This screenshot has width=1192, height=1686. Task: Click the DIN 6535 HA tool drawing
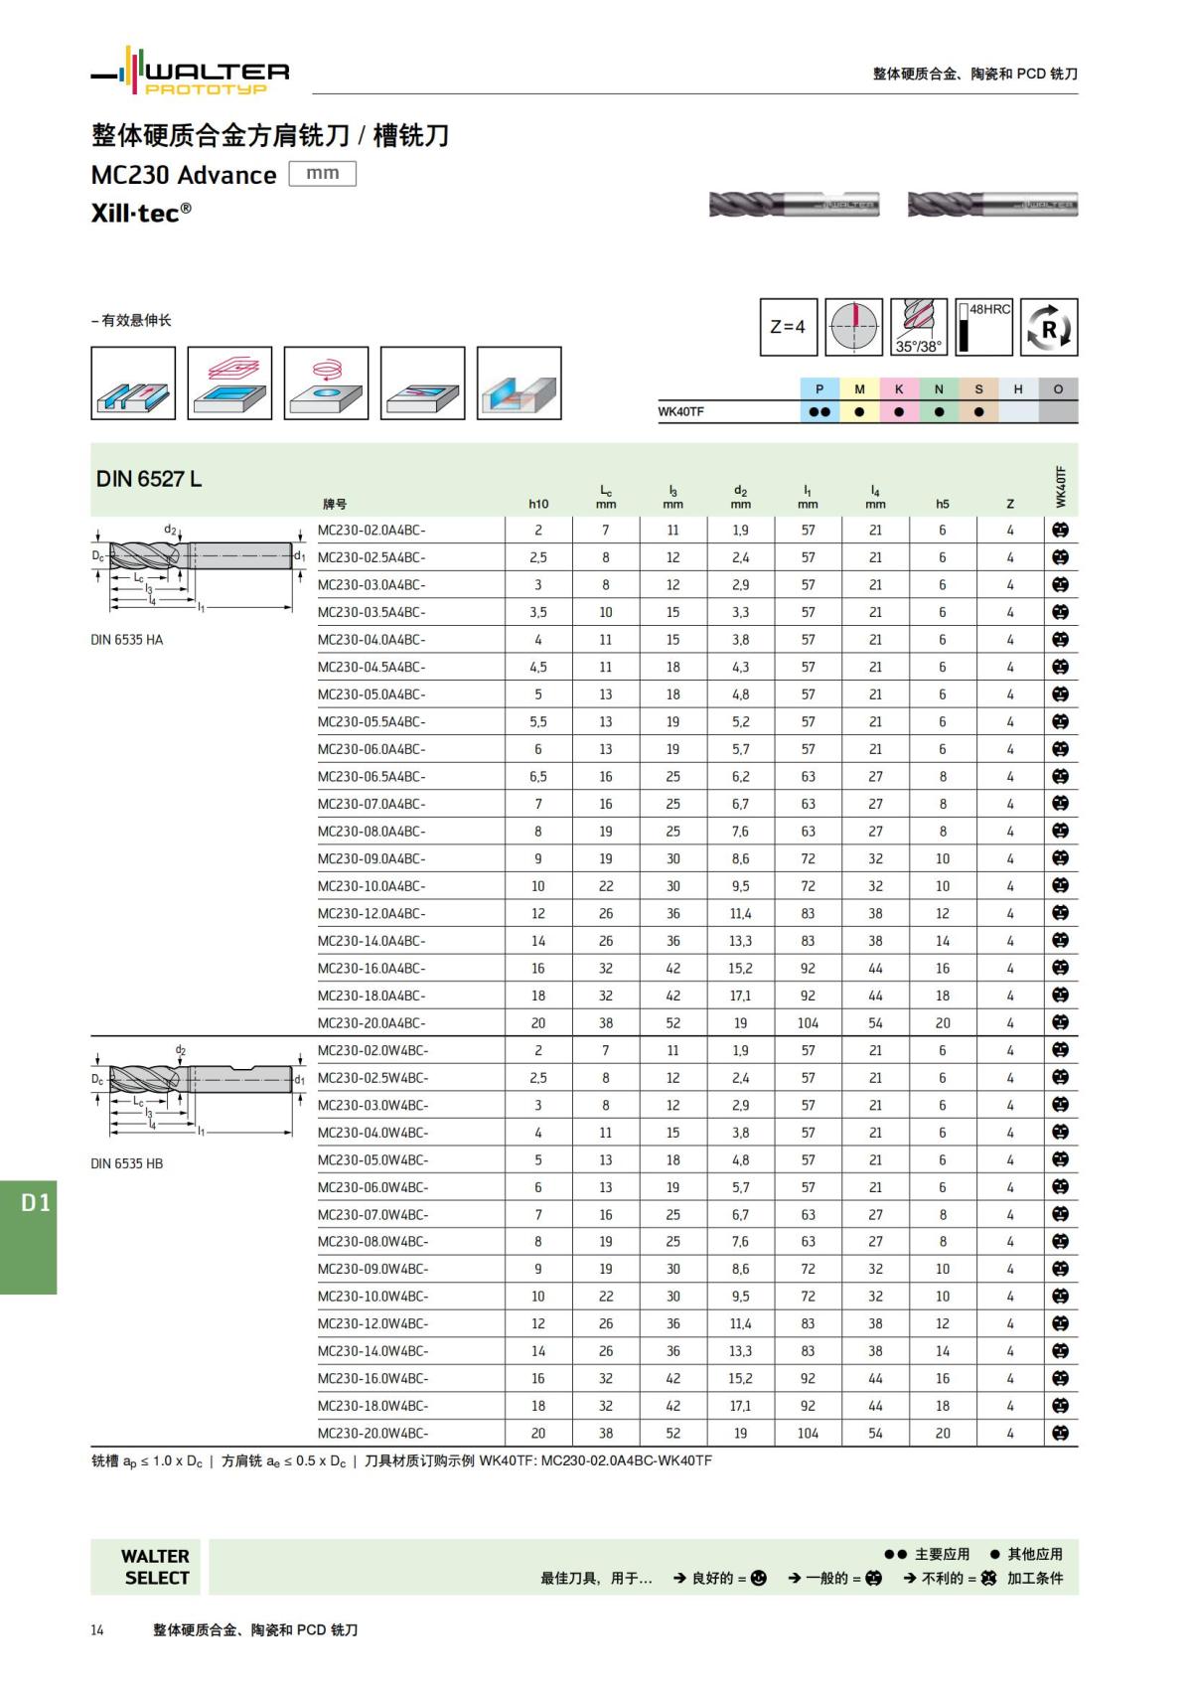[x=199, y=569]
